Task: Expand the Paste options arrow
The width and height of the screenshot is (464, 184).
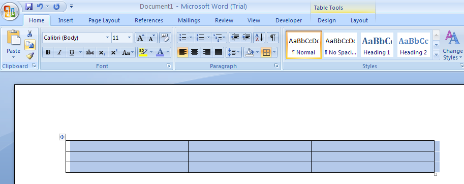Action: pyautogui.click(x=14, y=57)
